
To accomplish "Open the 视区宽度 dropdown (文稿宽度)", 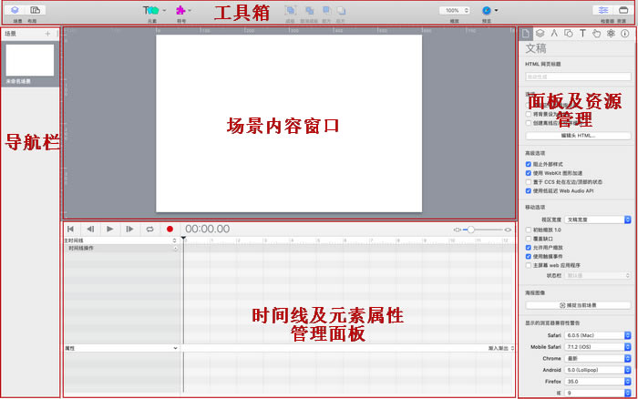I will pyautogui.click(x=598, y=220).
